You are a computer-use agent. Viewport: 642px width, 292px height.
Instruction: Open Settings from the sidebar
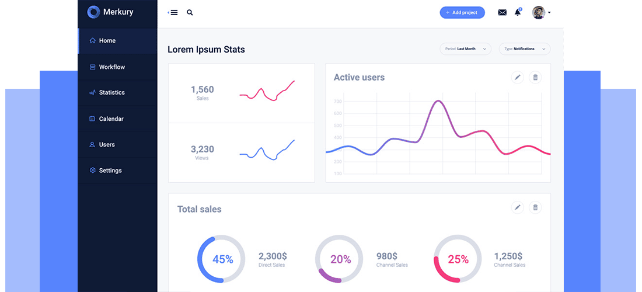coord(110,171)
